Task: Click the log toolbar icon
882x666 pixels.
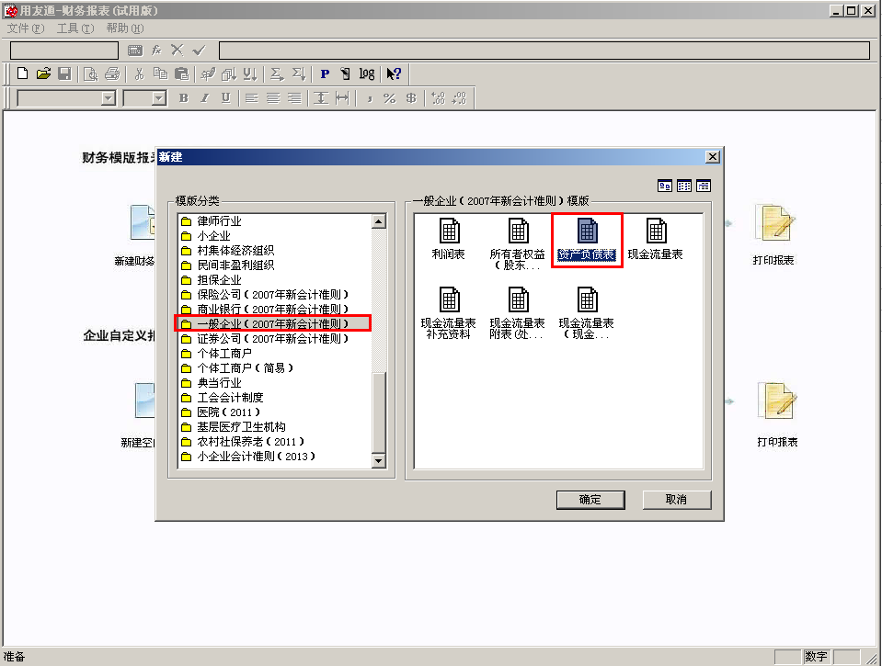Action: click(x=367, y=73)
